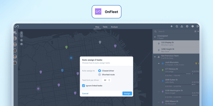The height and width of the screenshot is (106, 213).
Task: Click the gray unassigned pin on map
Action: (x=100, y=42)
